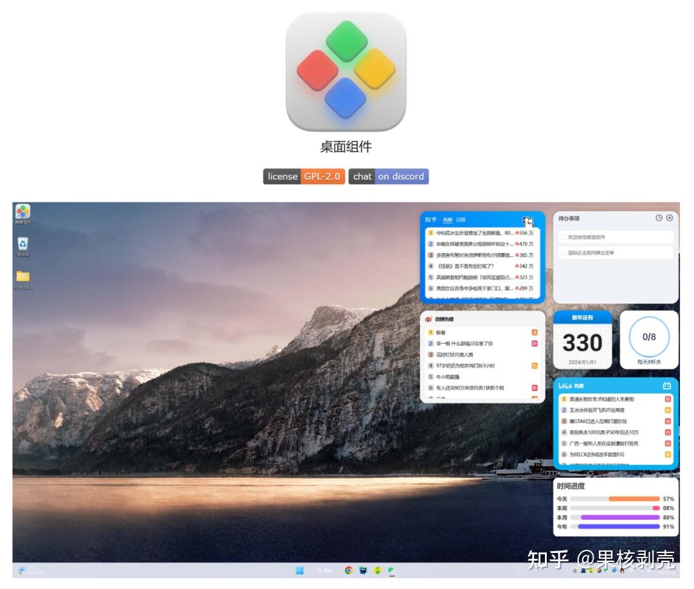Image resolution: width=694 pixels, height=589 pixels.
Task: Click the 时间进度 widget title
Action: (x=571, y=486)
